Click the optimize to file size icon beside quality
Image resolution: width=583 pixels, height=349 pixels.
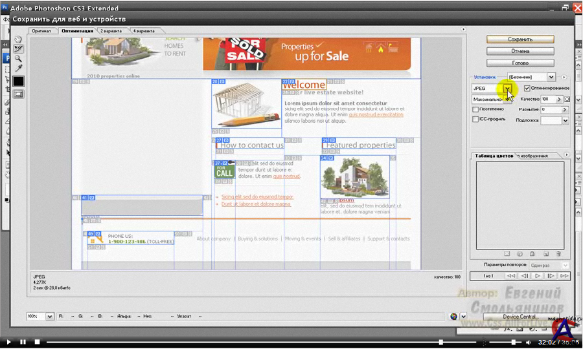[567, 100]
